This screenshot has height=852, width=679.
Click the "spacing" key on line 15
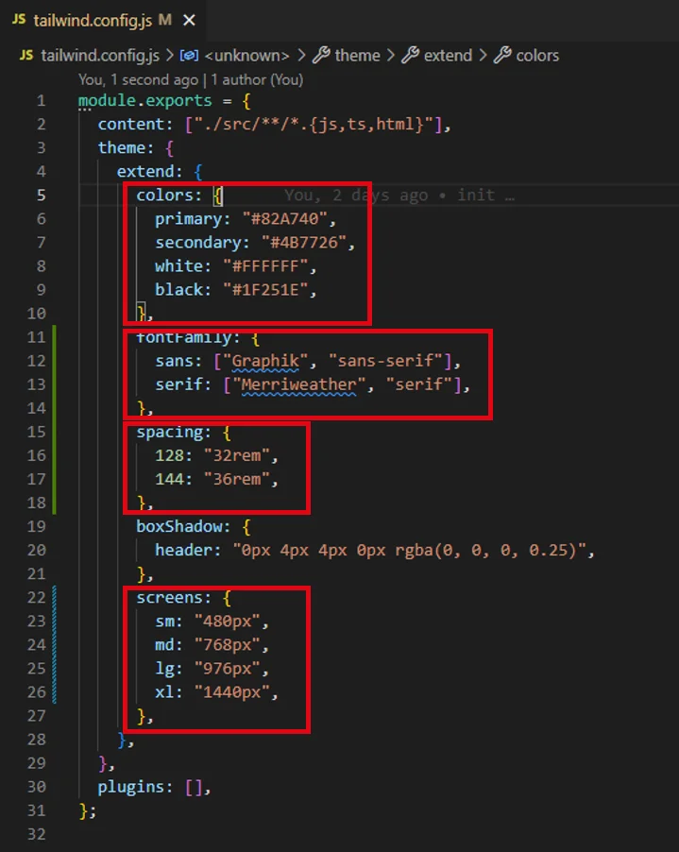tap(169, 432)
